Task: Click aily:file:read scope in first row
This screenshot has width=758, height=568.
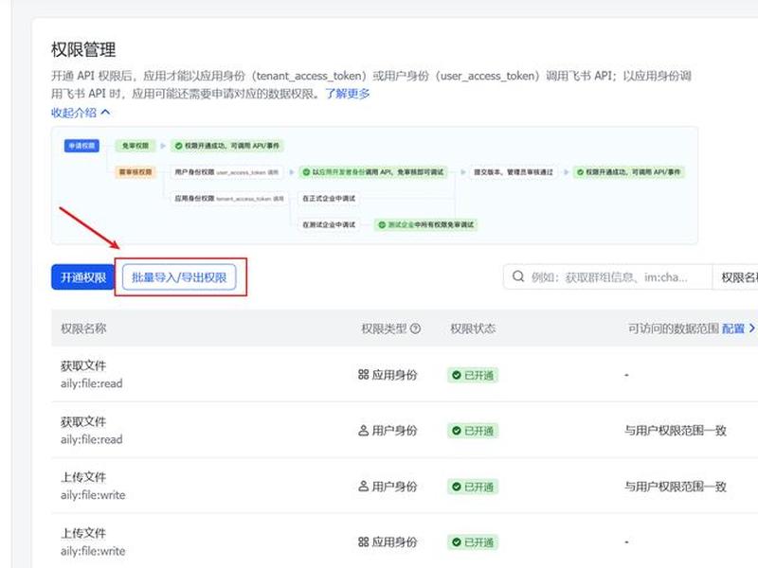Action: coord(91,383)
